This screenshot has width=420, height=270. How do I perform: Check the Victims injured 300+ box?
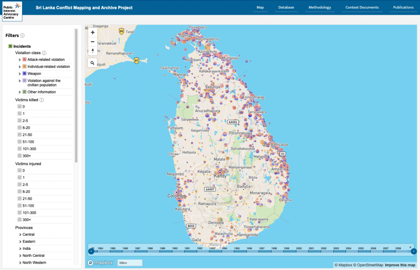click(19, 220)
